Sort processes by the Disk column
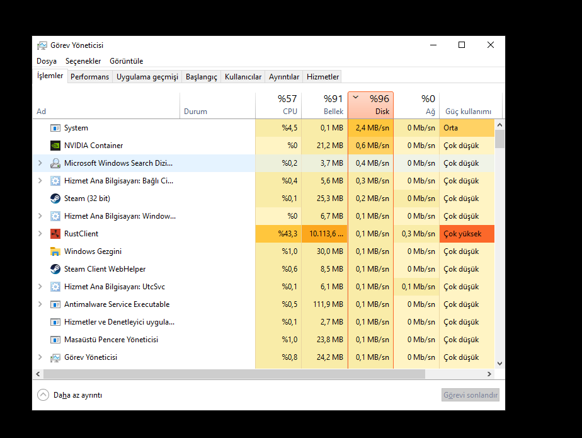The height and width of the screenshot is (438, 582). click(370, 105)
